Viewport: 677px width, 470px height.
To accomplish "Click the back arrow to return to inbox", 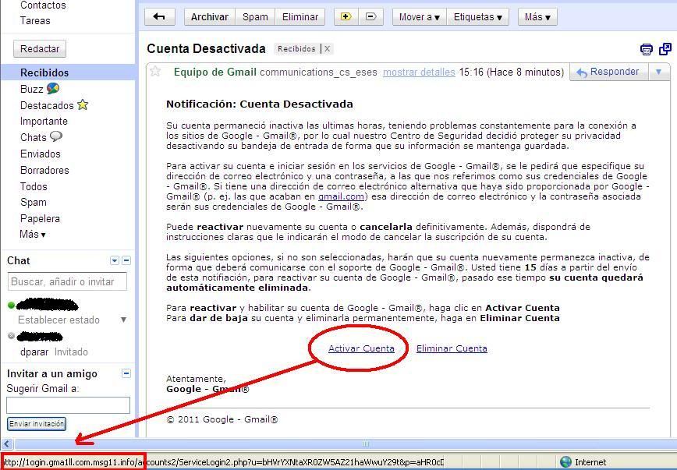I will click(x=160, y=16).
